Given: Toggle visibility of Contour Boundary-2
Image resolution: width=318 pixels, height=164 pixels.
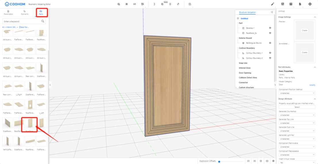Looking at the screenshot, I should pyautogui.click(x=270, y=58).
